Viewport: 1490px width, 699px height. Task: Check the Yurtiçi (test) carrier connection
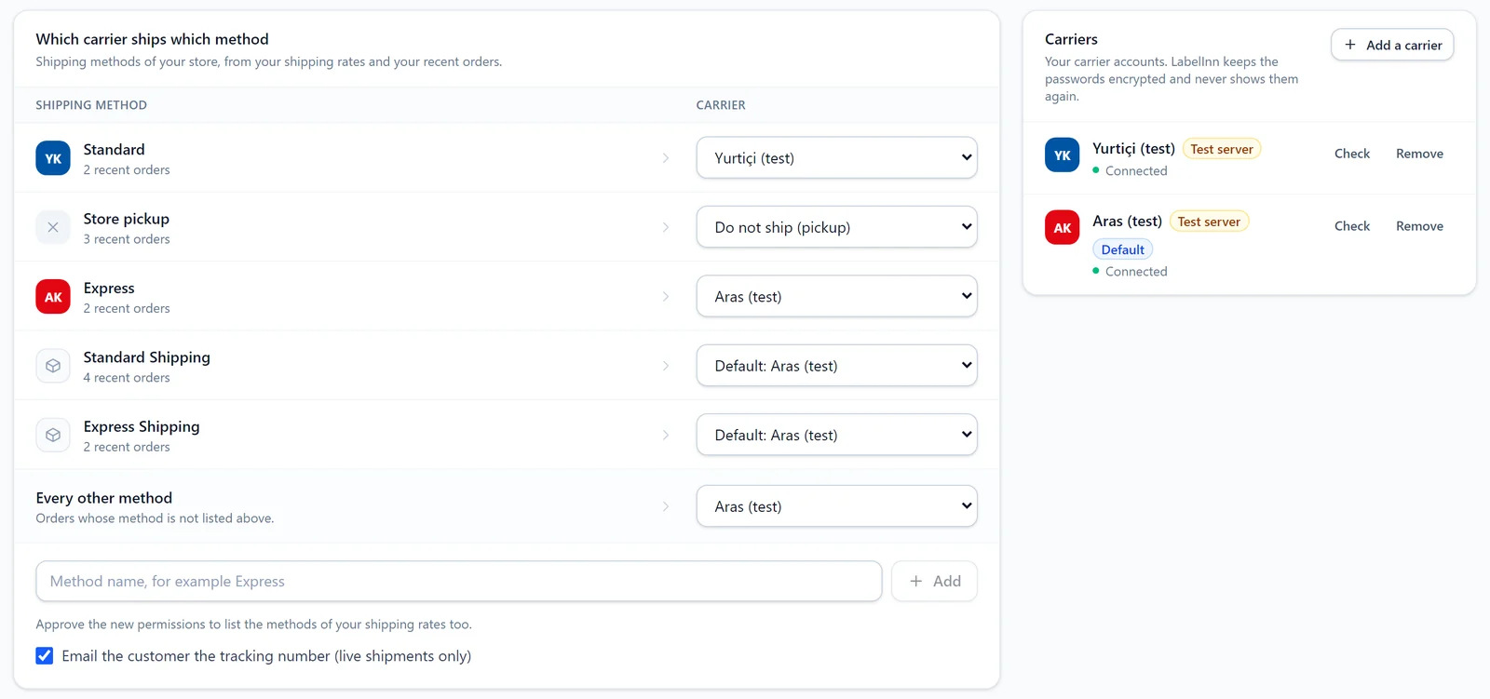pos(1352,154)
